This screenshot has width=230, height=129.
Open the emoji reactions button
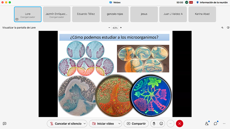161,124
